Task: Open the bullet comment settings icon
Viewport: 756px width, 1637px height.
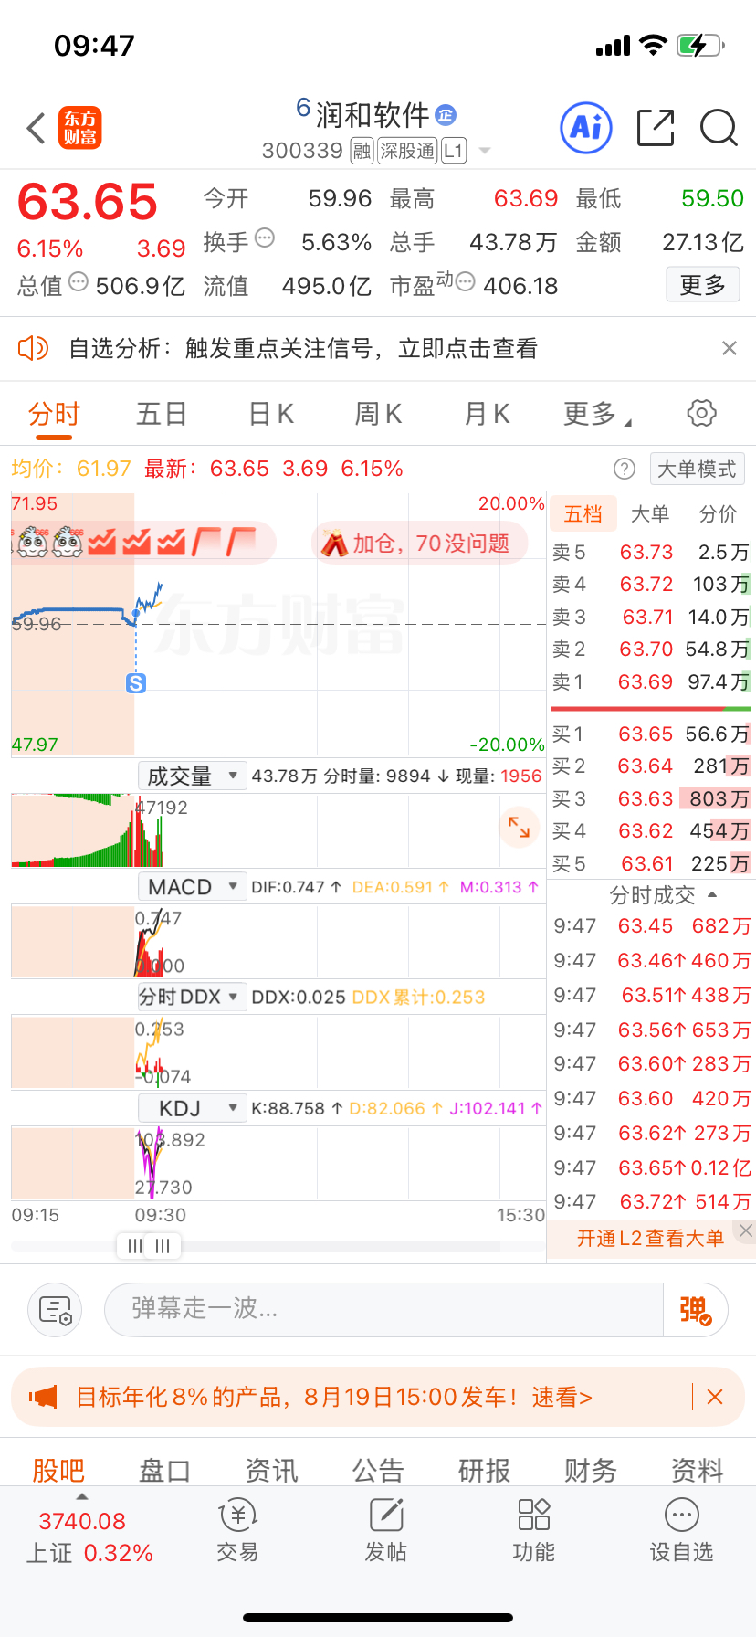Action: click(x=55, y=1309)
